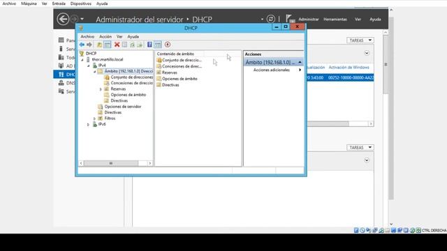Click Conjunto de direccio... icon in Contenido de ámbito

159,60
